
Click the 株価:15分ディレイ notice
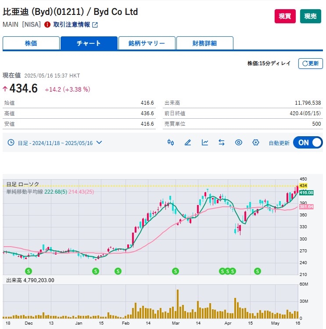pyautogui.click(x=269, y=64)
